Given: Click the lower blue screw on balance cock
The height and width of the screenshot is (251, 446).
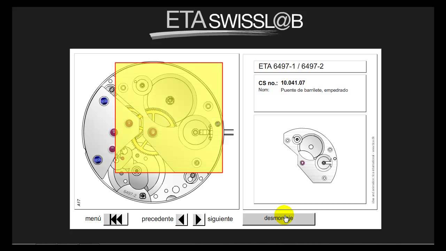Looking at the screenshot, I should coord(98,160).
